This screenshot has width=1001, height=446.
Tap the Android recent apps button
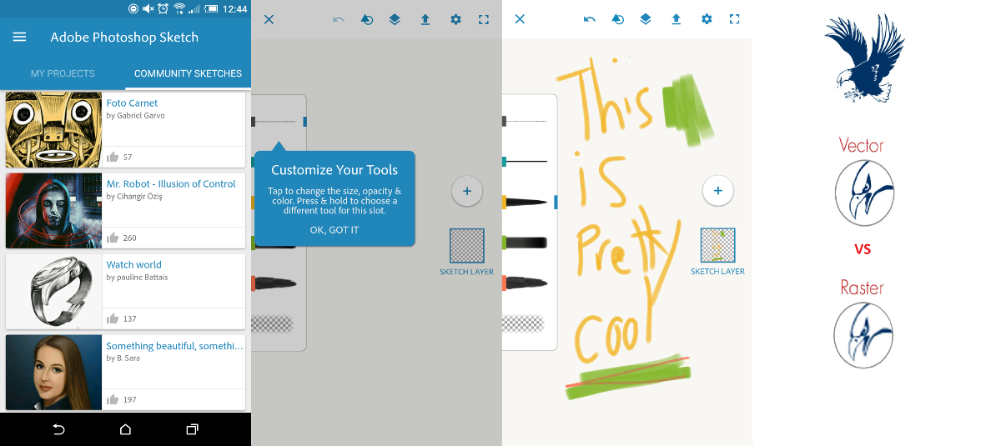click(x=192, y=429)
